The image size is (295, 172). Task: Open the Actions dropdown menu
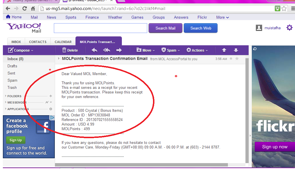click(x=197, y=50)
